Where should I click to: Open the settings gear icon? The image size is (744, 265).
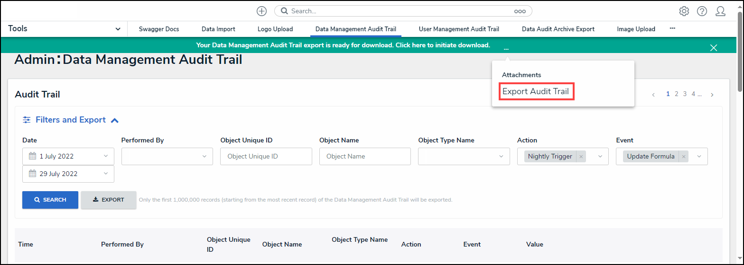click(684, 11)
